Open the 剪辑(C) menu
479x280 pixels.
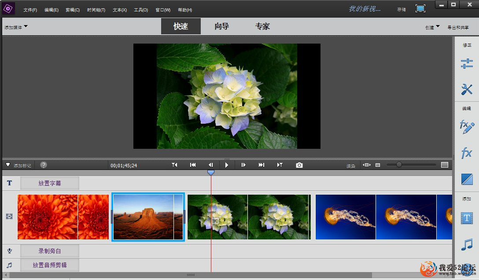72,10
